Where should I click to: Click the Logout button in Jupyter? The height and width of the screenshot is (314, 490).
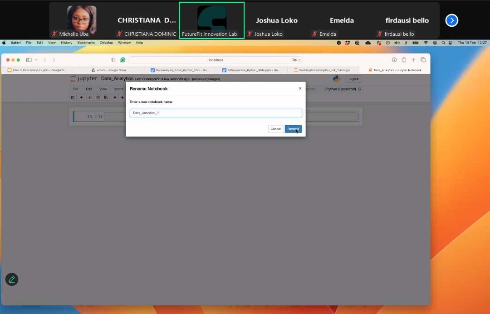(353, 79)
